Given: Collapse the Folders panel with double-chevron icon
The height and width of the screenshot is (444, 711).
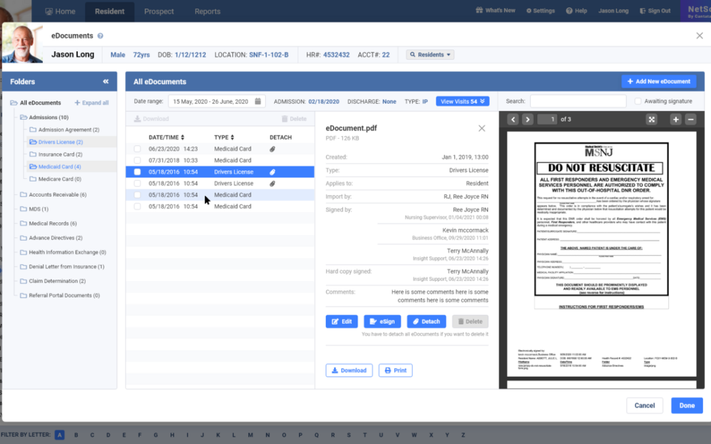Looking at the screenshot, I should (105, 82).
